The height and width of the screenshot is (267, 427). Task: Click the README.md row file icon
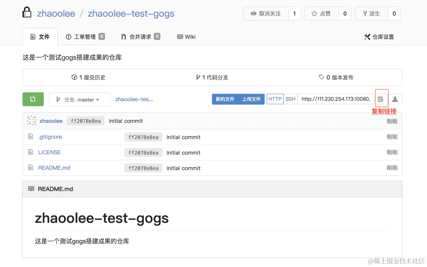[31, 168]
